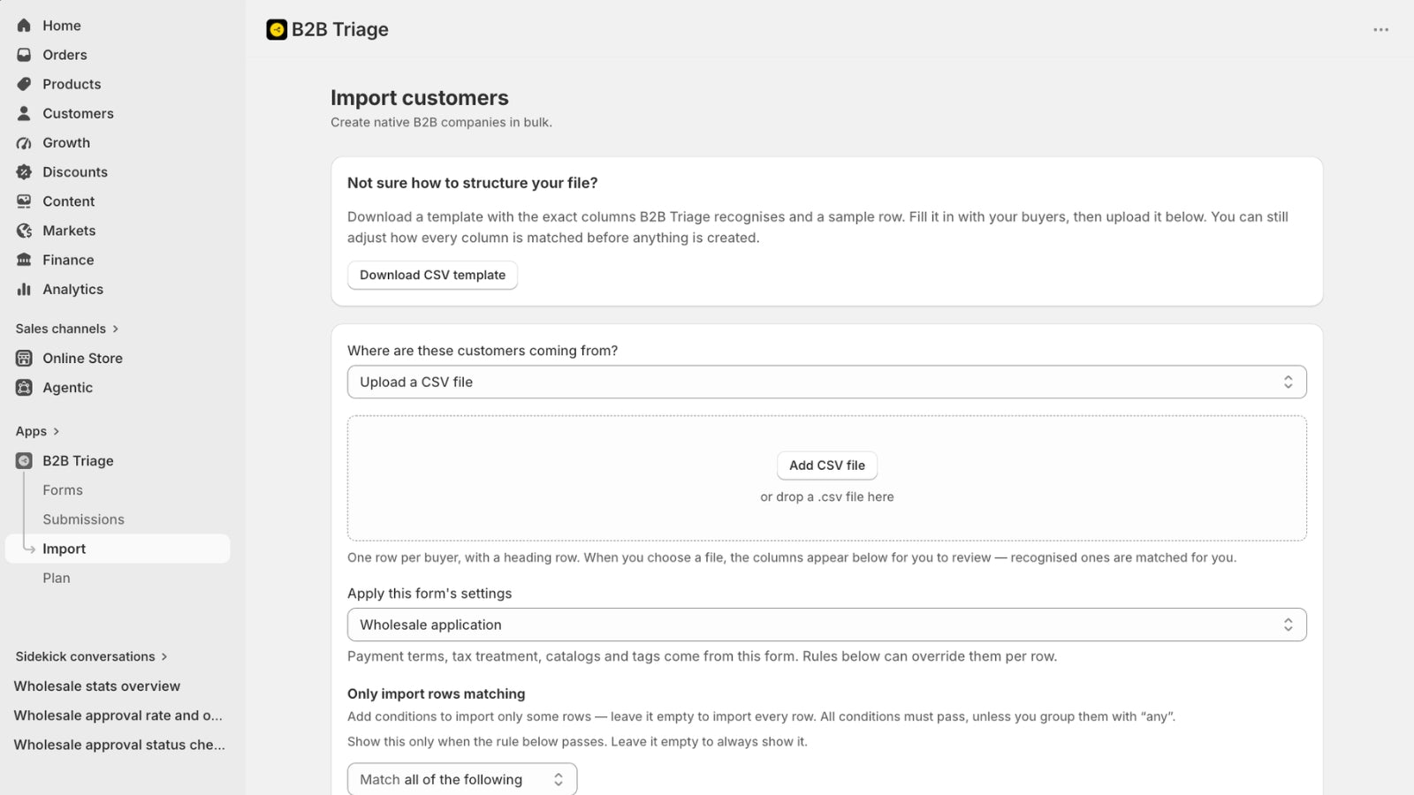Click the Home icon in sidebar
This screenshot has width=1414, height=795.
coord(24,26)
